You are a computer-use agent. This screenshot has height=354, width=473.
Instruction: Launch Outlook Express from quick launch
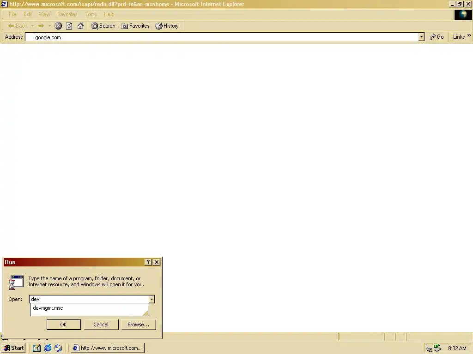point(58,348)
